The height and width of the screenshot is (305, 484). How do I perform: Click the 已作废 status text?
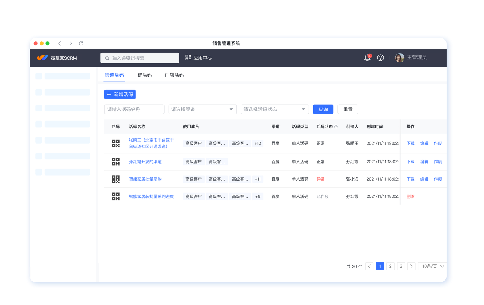[323, 196]
